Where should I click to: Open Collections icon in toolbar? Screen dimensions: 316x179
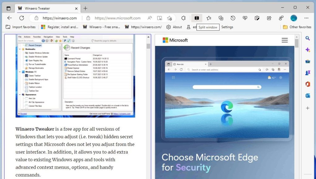[x=221, y=18]
